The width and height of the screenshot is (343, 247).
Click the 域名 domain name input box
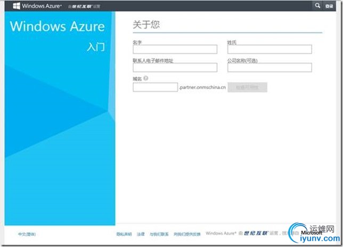[155, 87]
